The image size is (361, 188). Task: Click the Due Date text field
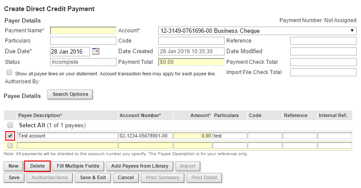coord(70,51)
